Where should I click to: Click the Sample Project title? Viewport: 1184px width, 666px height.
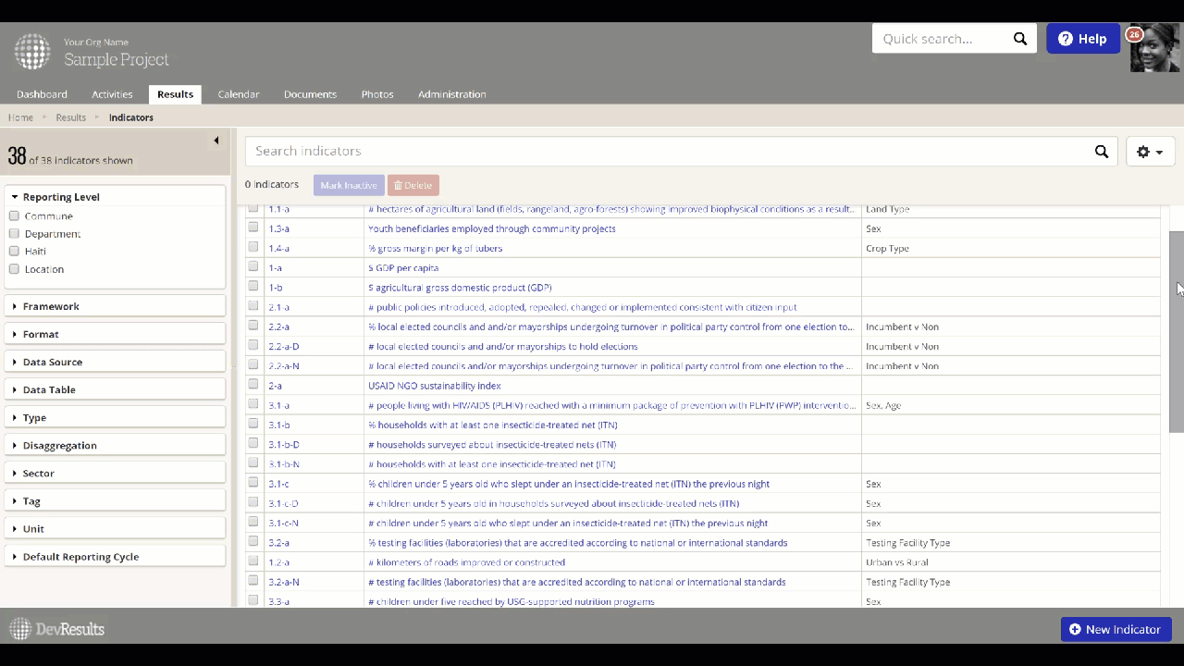(x=117, y=59)
